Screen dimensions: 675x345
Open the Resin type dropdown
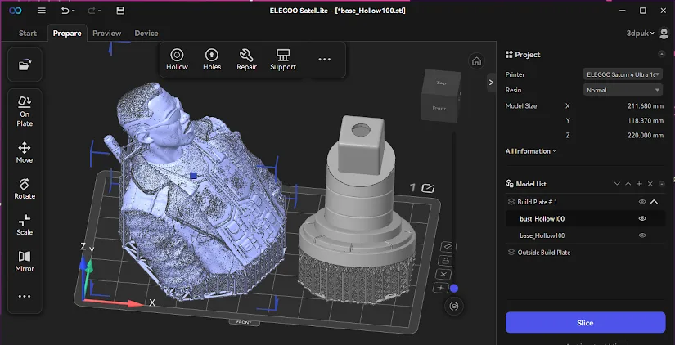pyautogui.click(x=623, y=90)
